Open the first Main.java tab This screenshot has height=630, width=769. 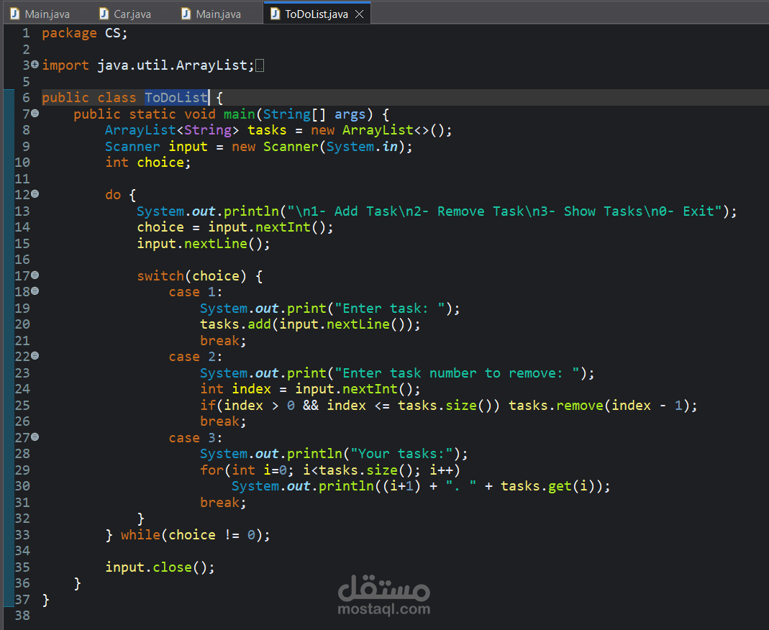pyautogui.click(x=40, y=14)
